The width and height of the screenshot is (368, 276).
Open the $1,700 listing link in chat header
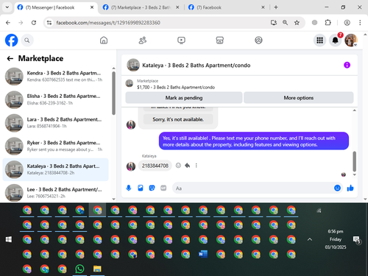176,88
